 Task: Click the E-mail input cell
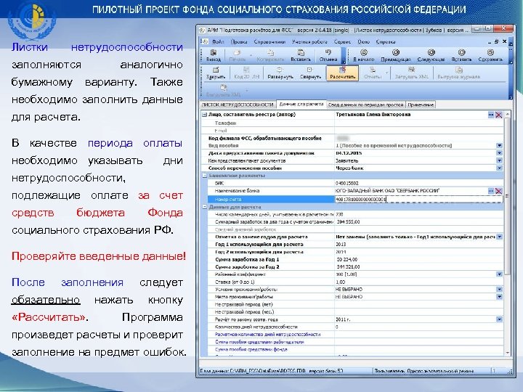pyautogui.click(x=419, y=131)
